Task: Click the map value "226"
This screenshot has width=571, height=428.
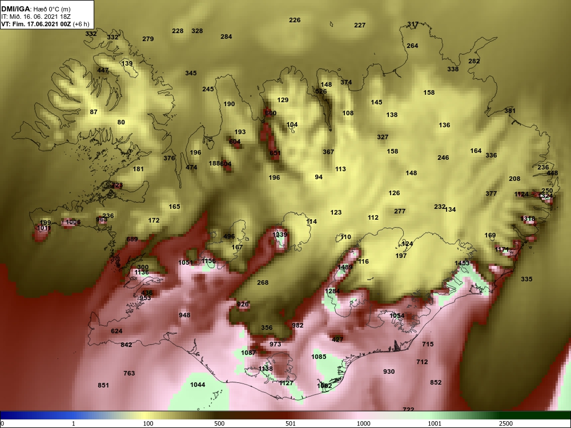Action: [x=295, y=20]
